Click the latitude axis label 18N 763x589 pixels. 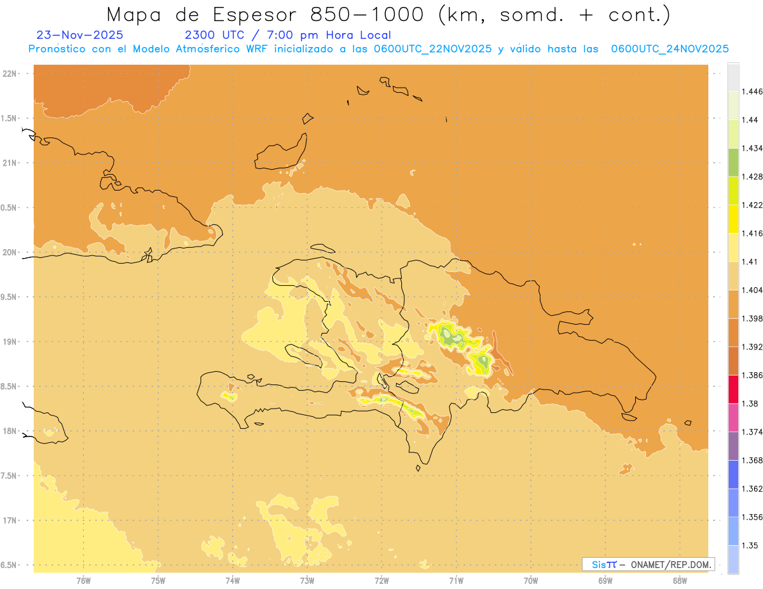pos(9,431)
